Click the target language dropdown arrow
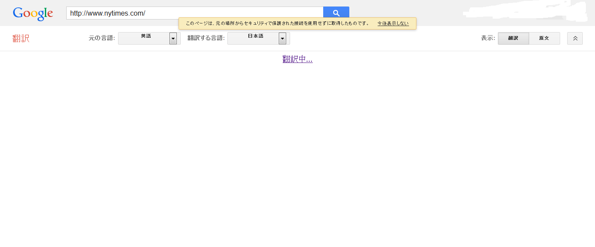 coord(282,39)
